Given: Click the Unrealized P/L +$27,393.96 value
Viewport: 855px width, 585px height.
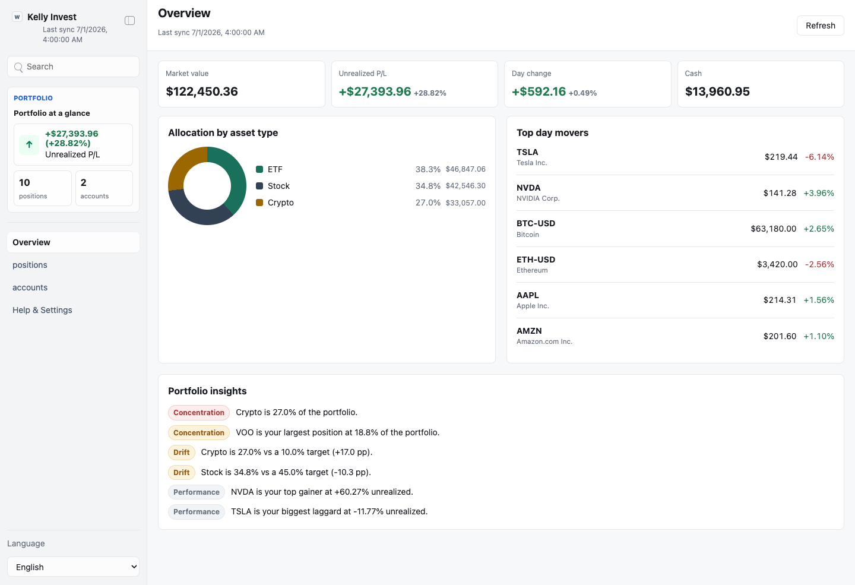Looking at the screenshot, I should (375, 91).
